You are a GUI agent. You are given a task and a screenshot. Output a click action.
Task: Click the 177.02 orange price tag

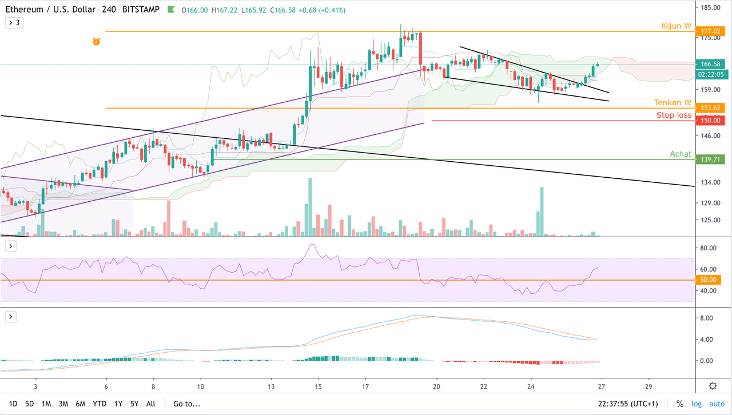pos(709,31)
